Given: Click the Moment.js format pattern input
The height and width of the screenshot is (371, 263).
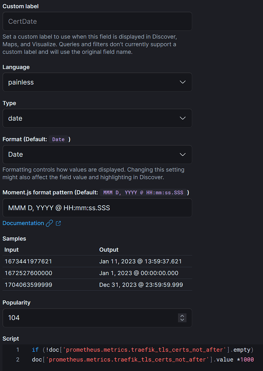Looking at the screenshot, I should (x=97, y=208).
